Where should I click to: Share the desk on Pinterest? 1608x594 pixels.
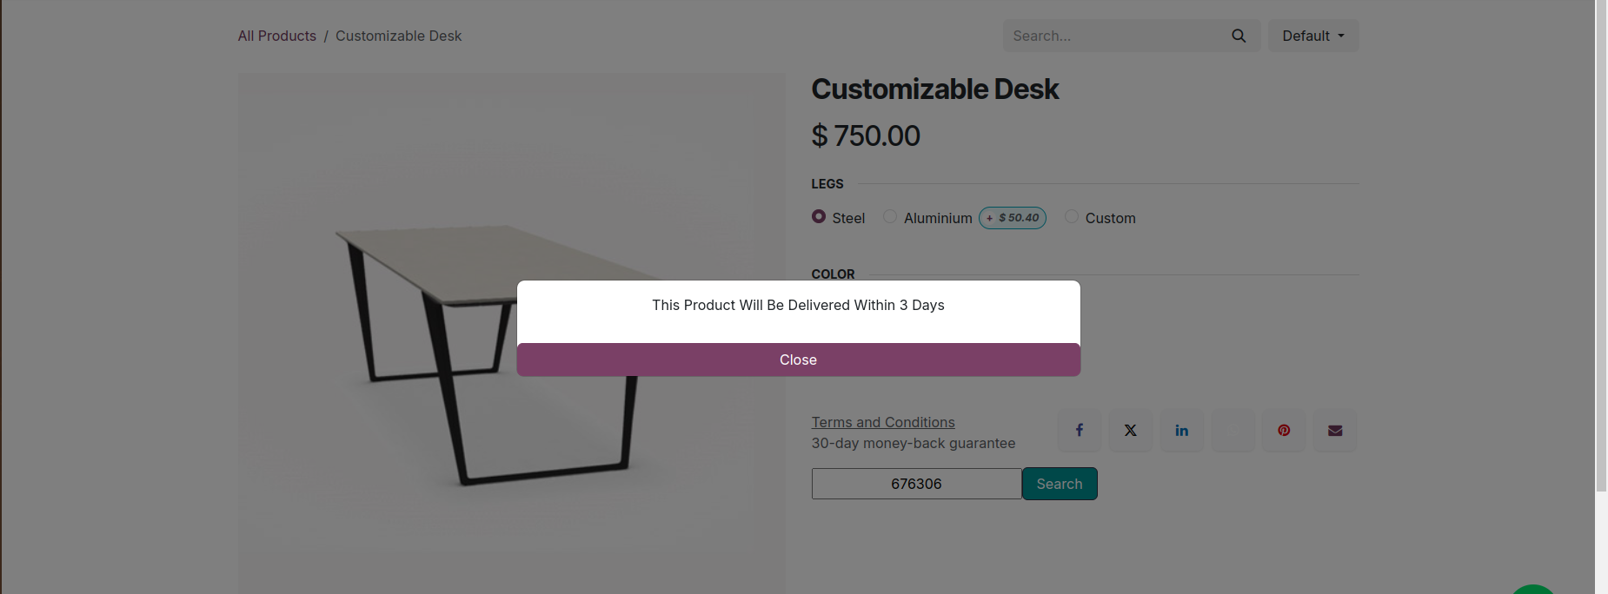1284,431
